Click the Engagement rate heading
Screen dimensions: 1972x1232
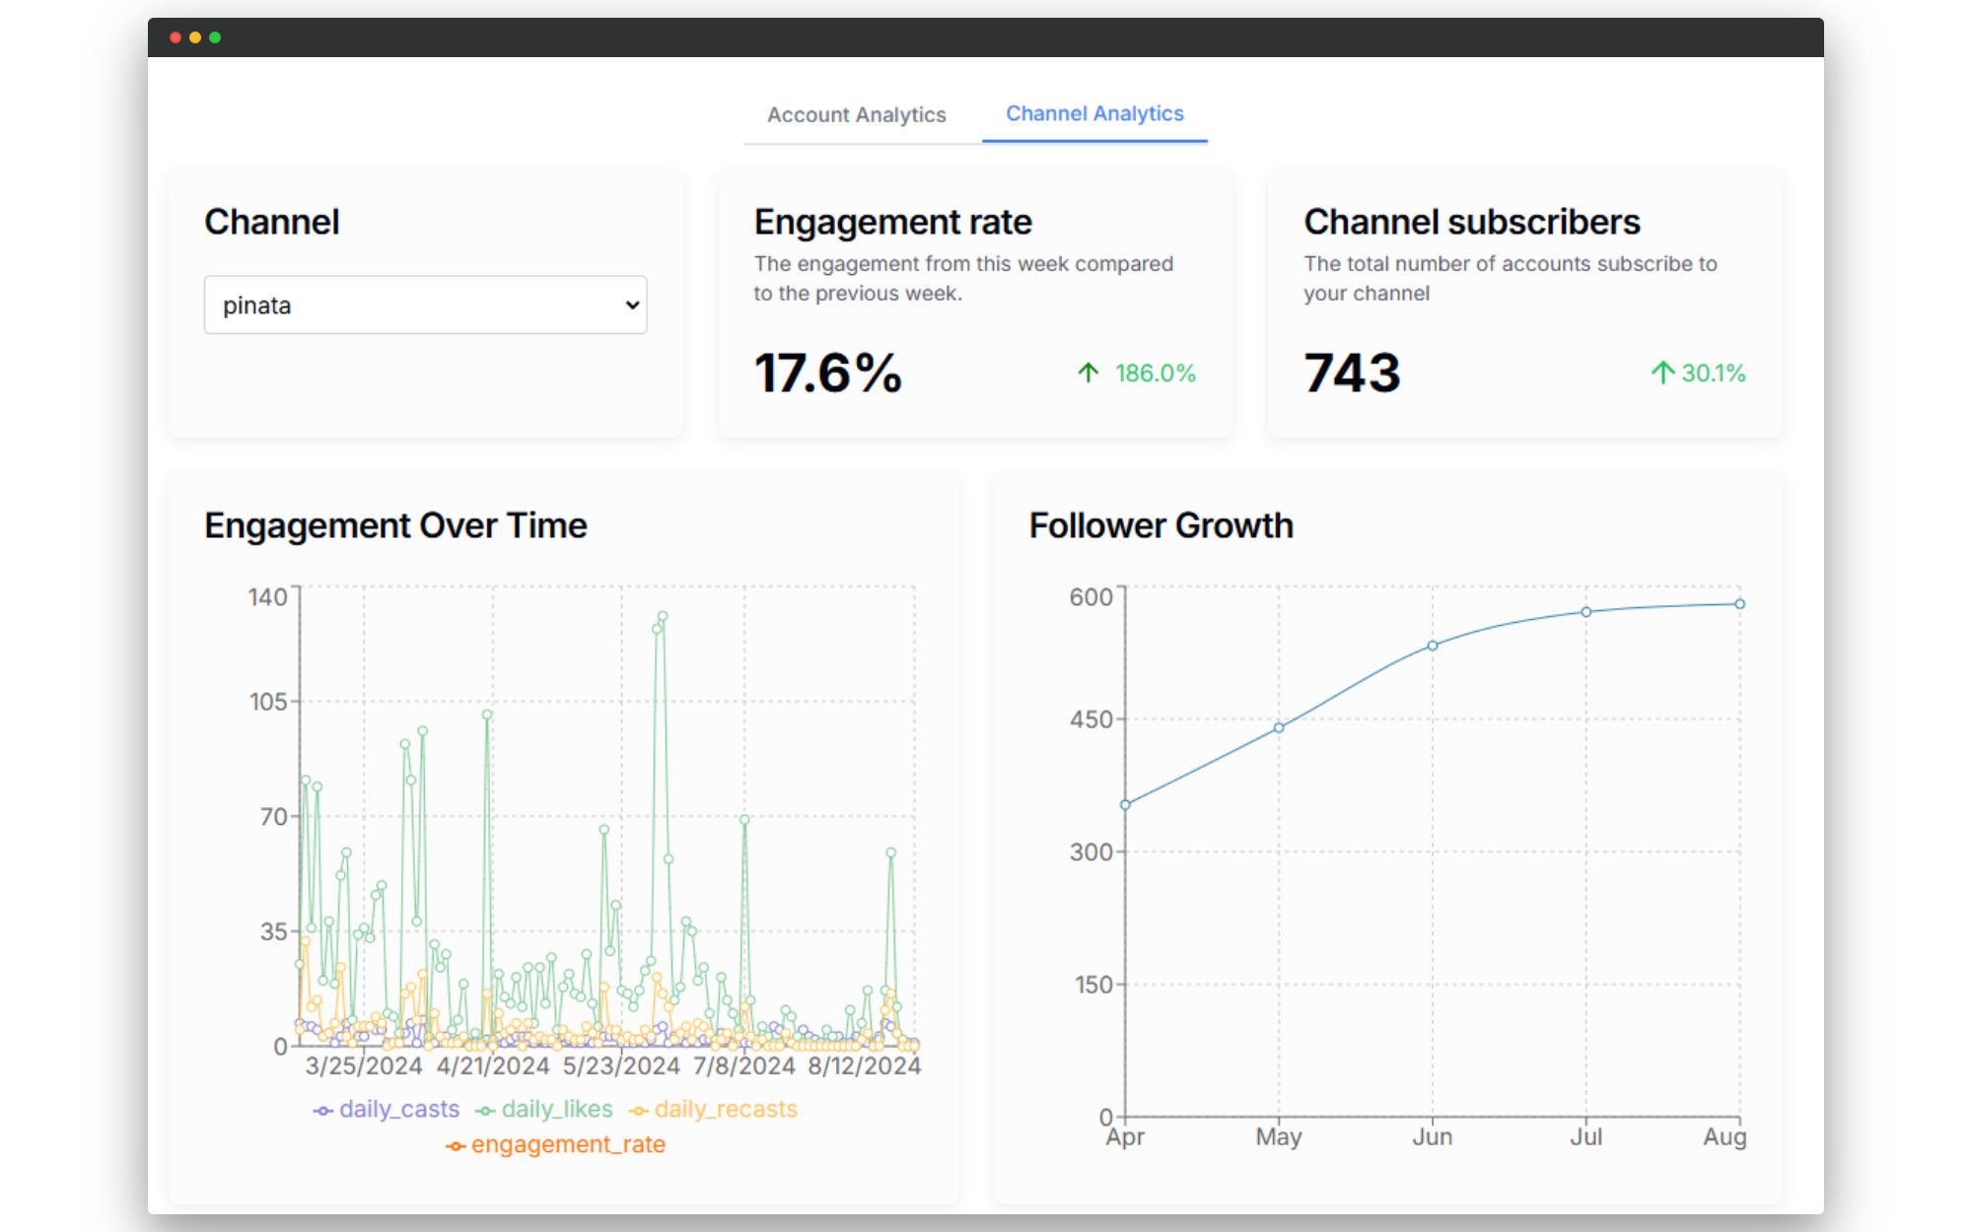point(892,223)
